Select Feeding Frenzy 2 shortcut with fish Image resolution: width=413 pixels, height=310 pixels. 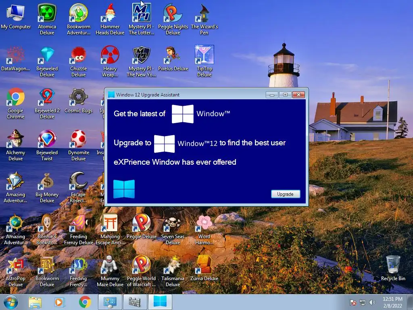pyautogui.click(x=79, y=271)
